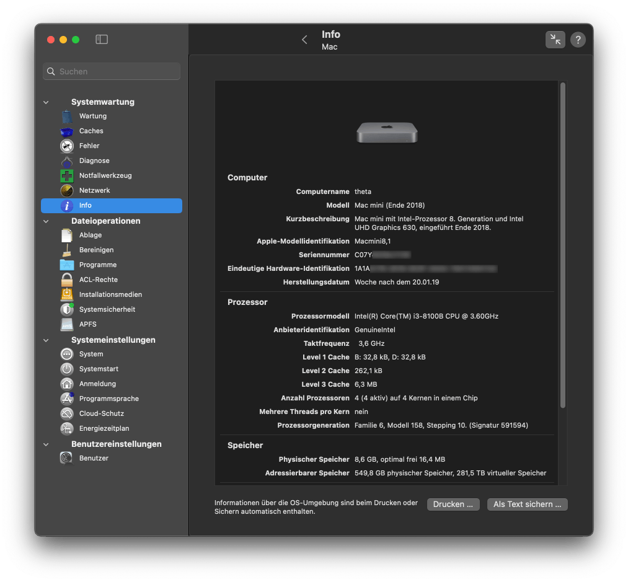Click the collapse-window arrows button

[555, 40]
